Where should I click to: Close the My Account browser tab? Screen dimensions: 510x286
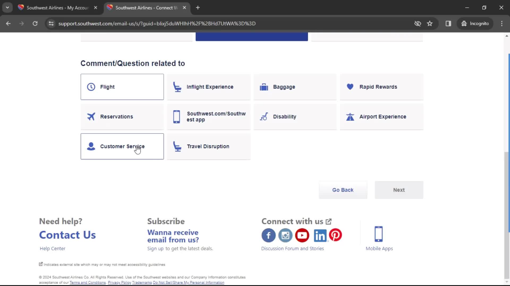pos(96,8)
